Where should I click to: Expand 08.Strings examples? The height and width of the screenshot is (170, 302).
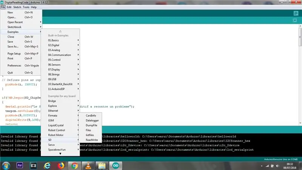pos(60,74)
